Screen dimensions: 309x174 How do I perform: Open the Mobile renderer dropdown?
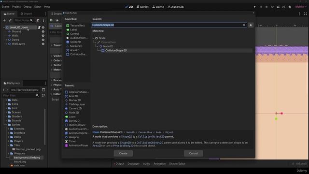pyautogui.click(x=301, y=7)
